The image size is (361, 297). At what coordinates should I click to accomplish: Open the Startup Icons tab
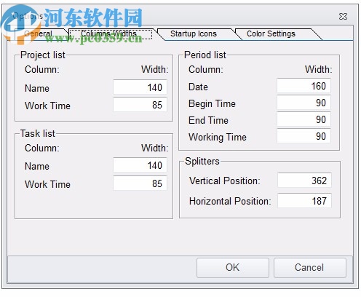click(194, 33)
